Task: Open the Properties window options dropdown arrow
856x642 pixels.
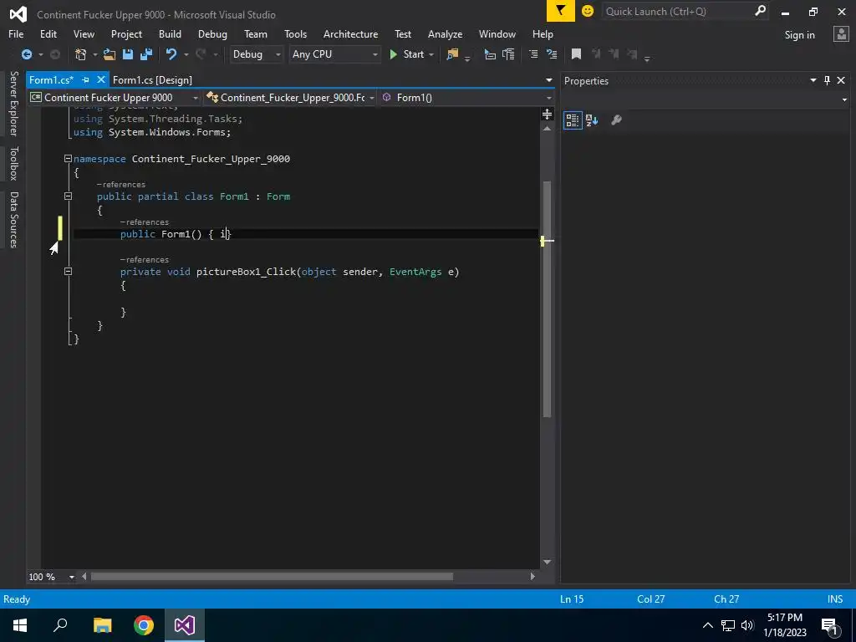Action: point(813,80)
